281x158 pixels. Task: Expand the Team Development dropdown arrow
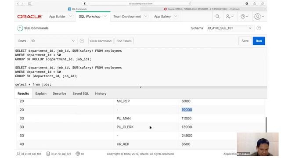tap(146, 16)
